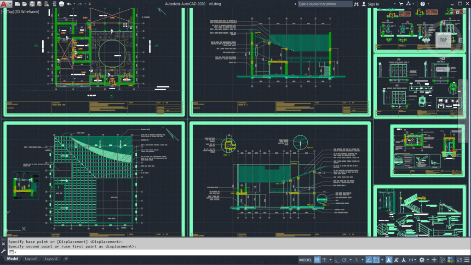
Task: Click the annotation scale of current view icon
Action: point(404,260)
